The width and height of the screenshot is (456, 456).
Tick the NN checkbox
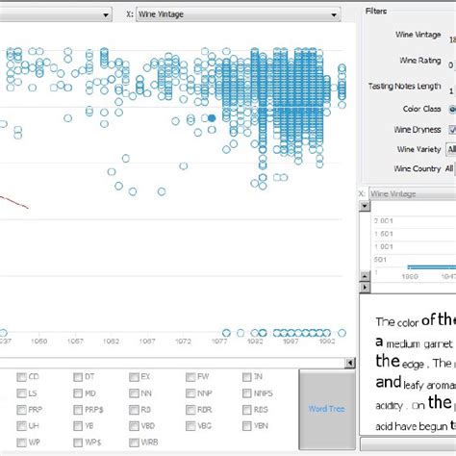click(x=134, y=393)
